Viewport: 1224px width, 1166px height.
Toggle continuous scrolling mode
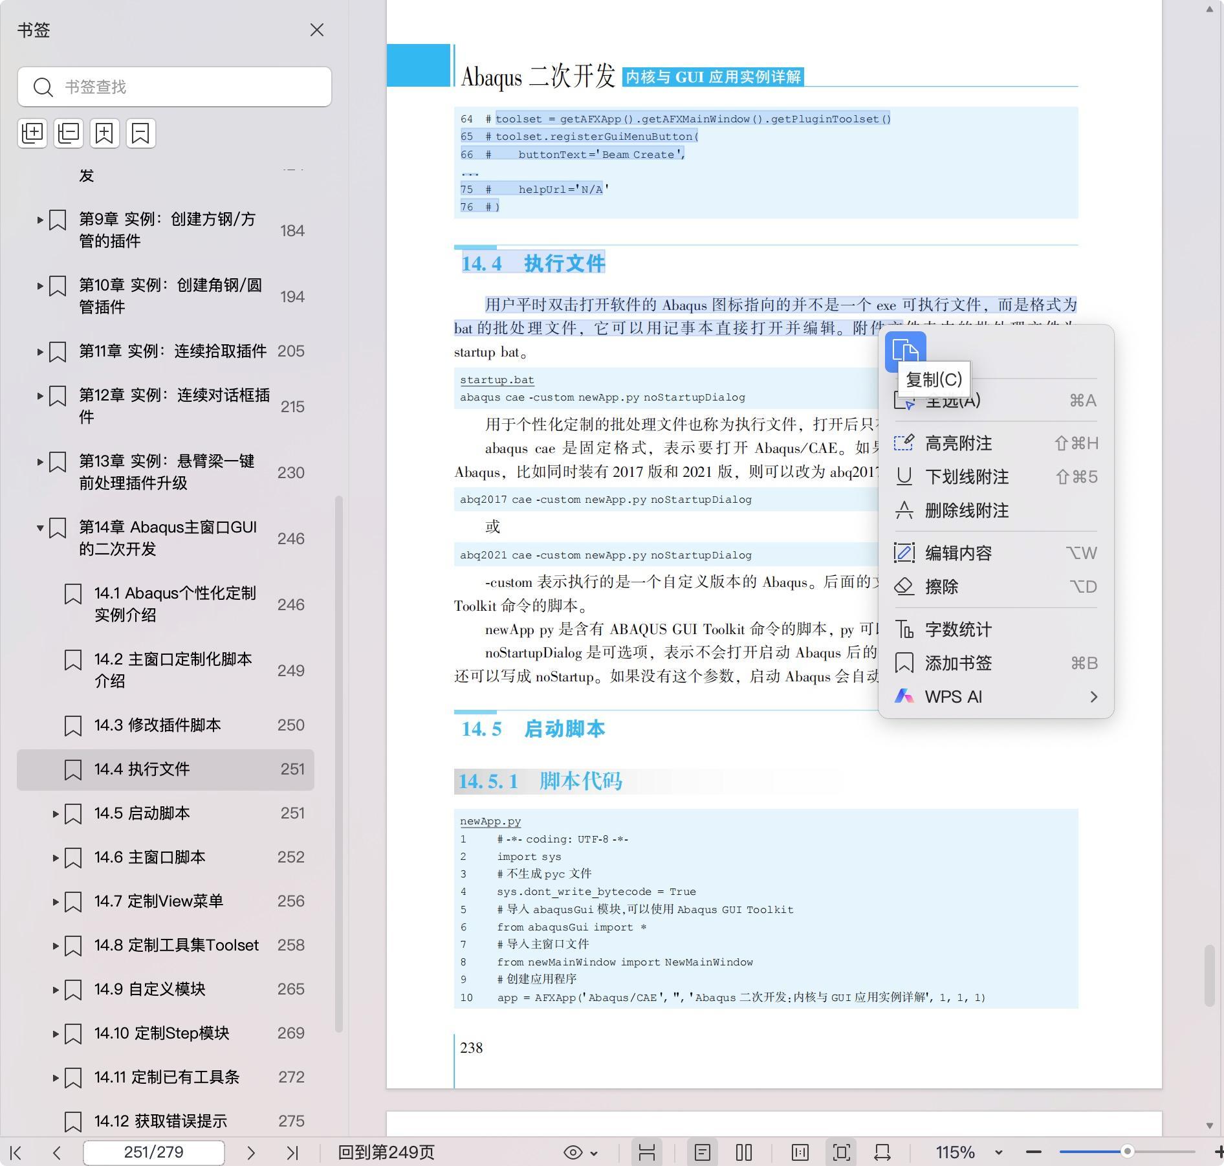coord(647,1152)
